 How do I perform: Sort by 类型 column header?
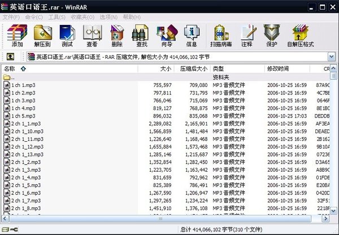[x=237, y=69]
